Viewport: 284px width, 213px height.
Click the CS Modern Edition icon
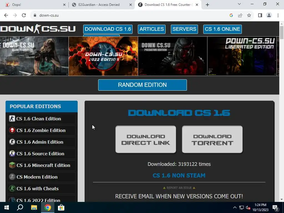[x=12, y=177]
